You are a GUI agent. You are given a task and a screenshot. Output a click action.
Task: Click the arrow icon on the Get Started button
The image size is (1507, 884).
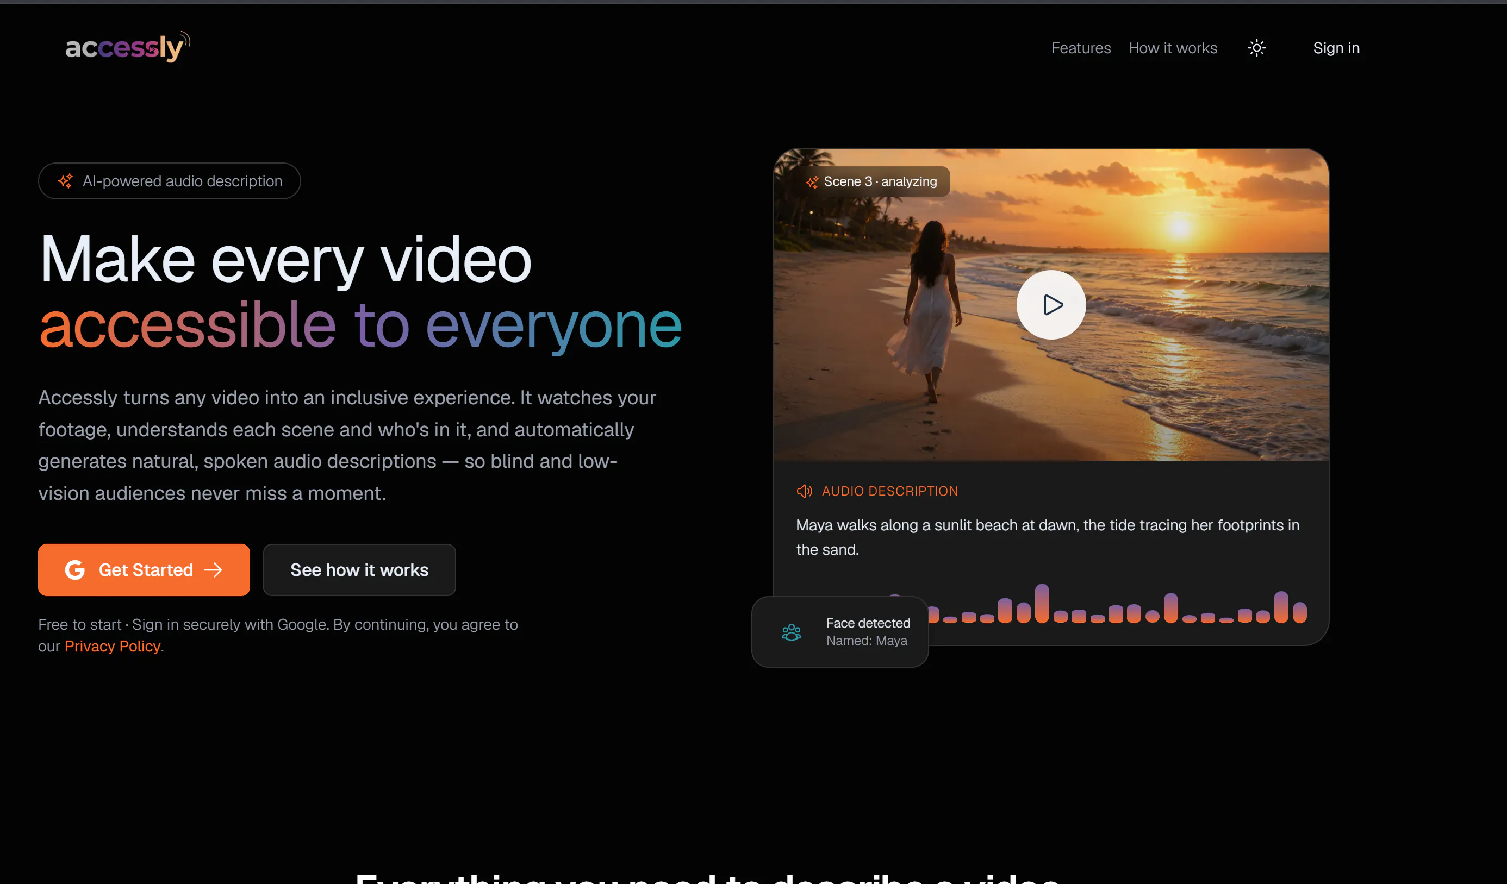pyautogui.click(x=213, y=569)
